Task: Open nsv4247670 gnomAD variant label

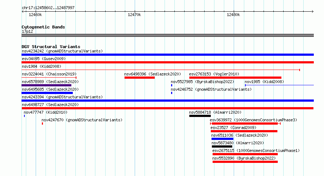Action: [82, 120]
